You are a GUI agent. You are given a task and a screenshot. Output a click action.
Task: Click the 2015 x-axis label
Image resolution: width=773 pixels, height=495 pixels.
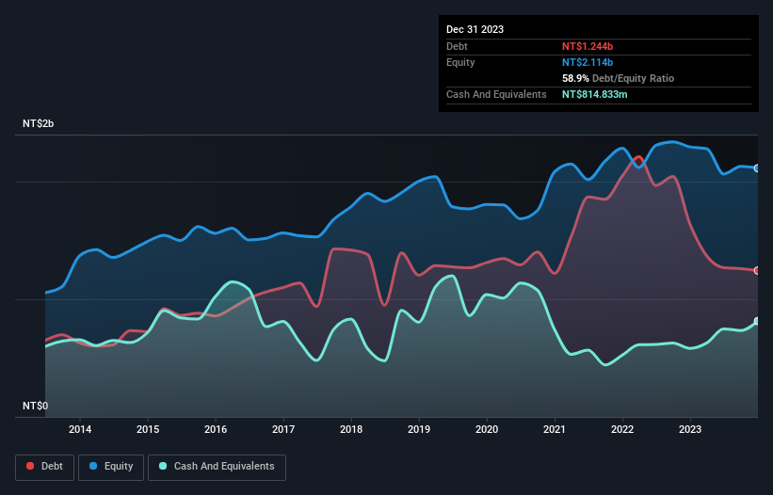pyautogui.click(x=148, y=429)
